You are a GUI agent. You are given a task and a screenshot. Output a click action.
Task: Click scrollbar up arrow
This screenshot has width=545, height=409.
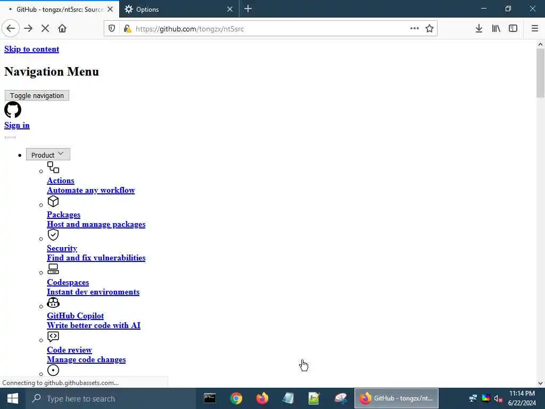click(x=540, y=44)
